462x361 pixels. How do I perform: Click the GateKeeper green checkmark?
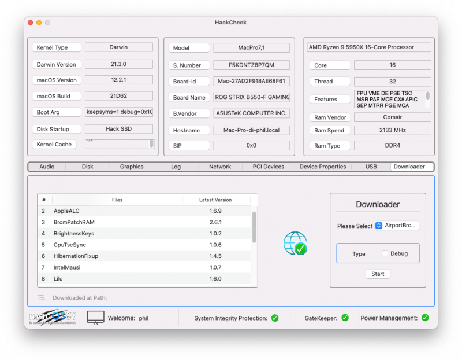[x=345, y=318]
